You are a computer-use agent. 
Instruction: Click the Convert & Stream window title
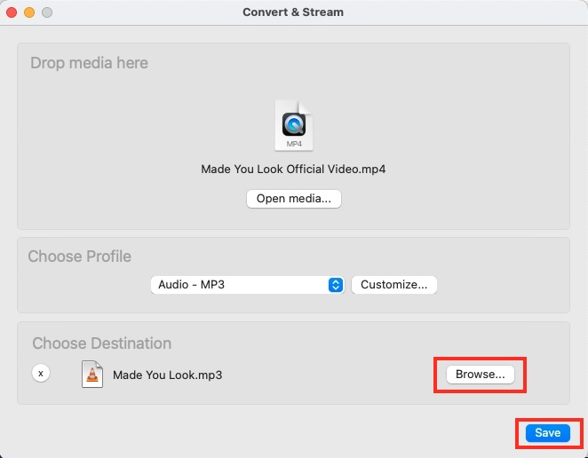293,12
